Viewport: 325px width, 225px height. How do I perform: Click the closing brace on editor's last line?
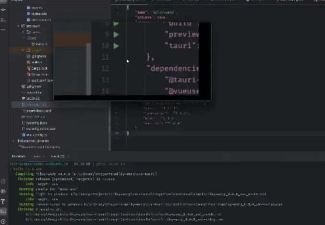128,133
